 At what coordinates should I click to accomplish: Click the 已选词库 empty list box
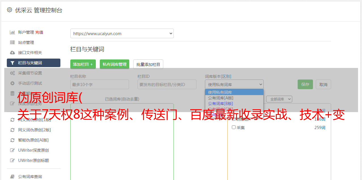[x=122, y=142]
